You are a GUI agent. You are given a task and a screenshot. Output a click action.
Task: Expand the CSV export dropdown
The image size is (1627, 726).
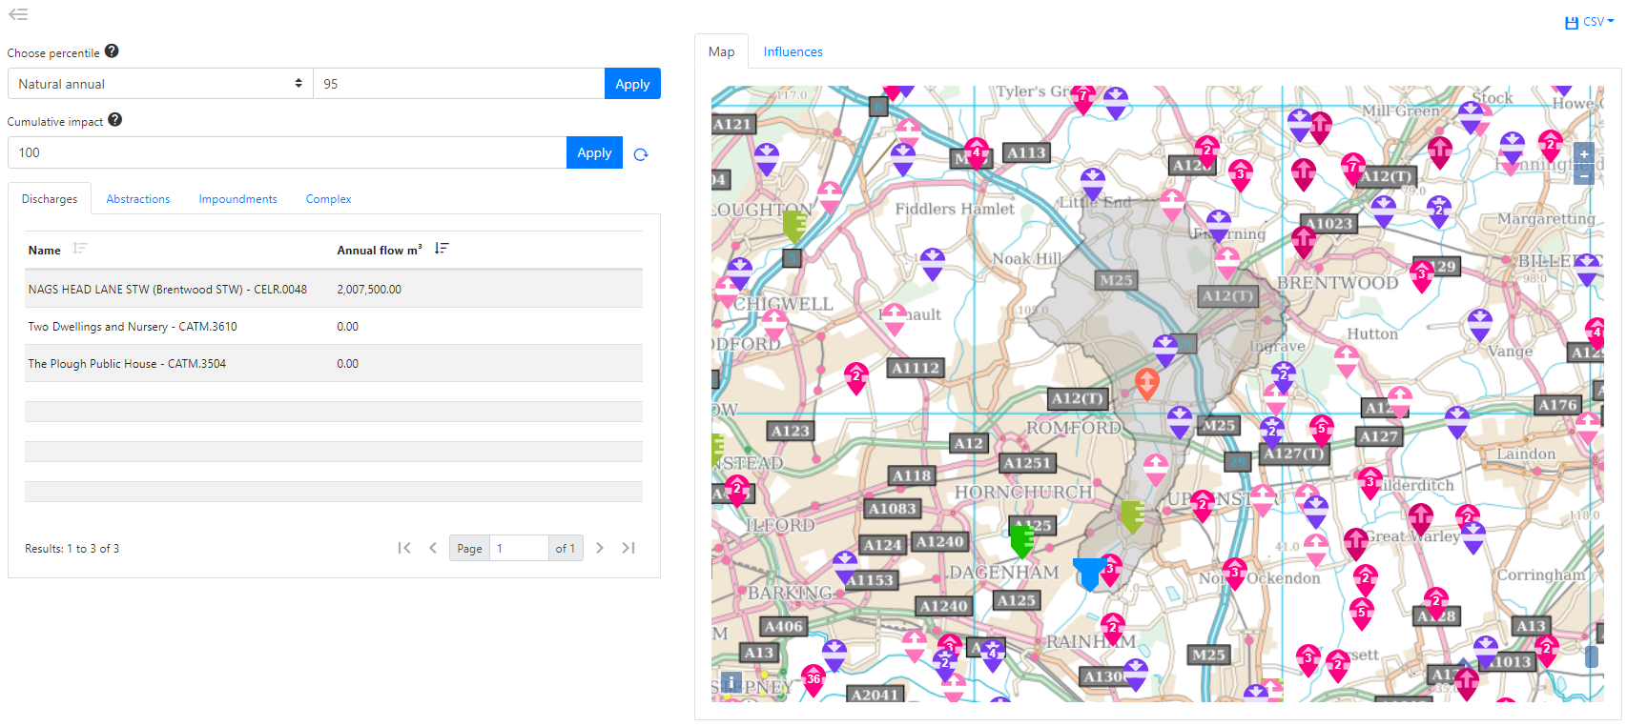[1591, 22]
